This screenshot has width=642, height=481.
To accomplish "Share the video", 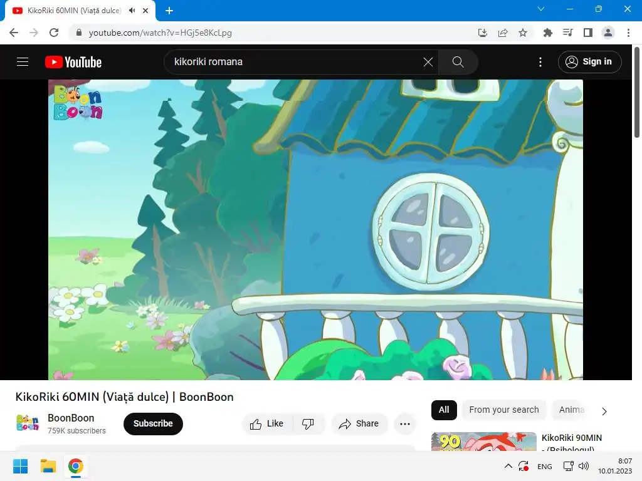I will [x=359, y=424].
